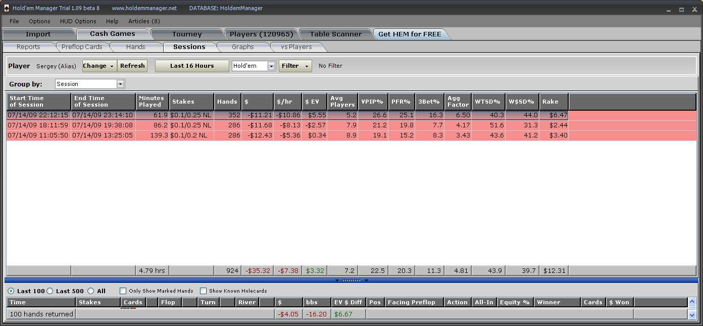Click the Hold'em Manager title bar icon
This screenshot has height=326, width=703.
click(x=7, y=8)
